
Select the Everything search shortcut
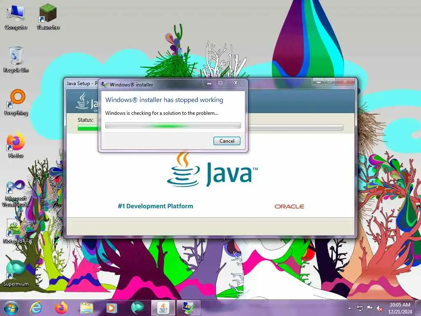click(16, 102)
